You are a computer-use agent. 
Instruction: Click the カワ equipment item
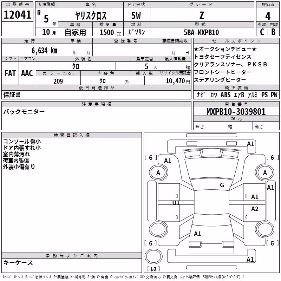click(x=214, y=95)
